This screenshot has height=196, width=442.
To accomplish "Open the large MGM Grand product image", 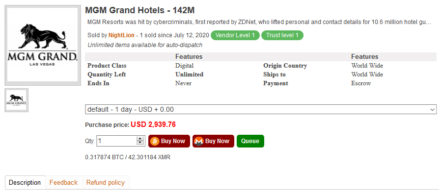I will pyautogui.click(x=43, y=46).
